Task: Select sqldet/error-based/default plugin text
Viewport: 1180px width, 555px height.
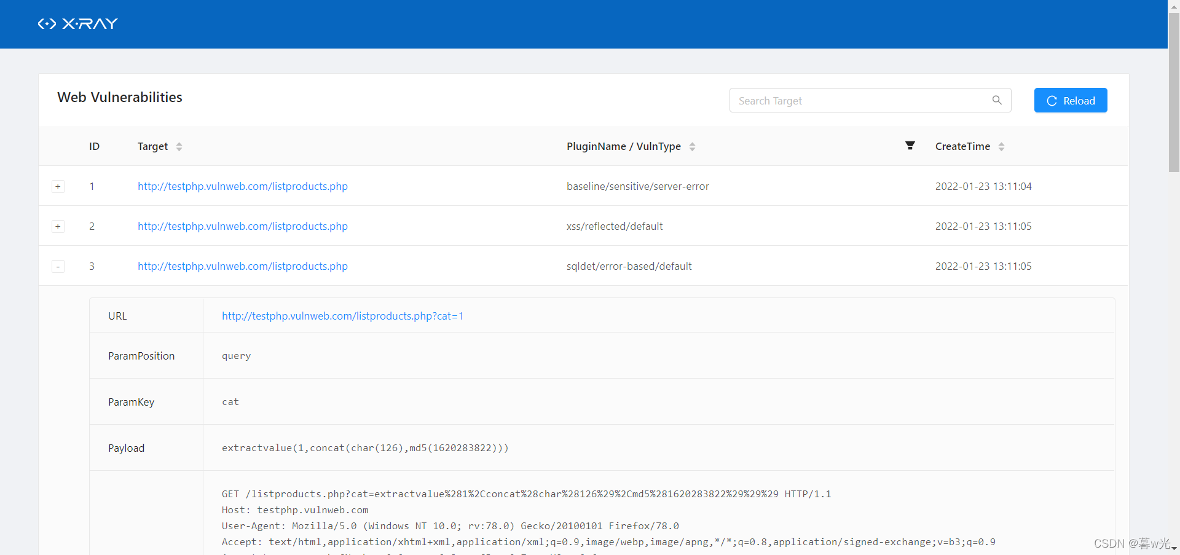Action: coord(629,266)
